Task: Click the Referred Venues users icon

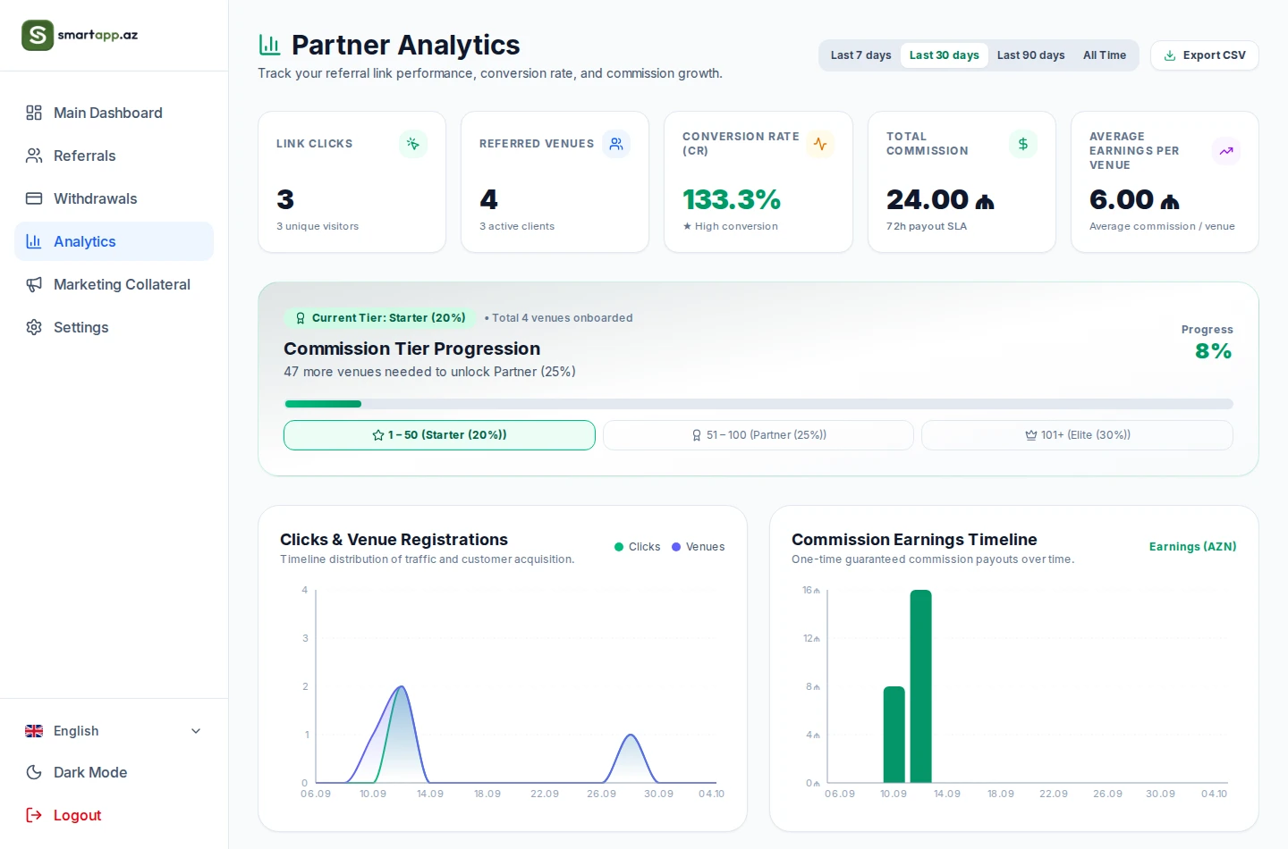Action: (x=616, y=144)
